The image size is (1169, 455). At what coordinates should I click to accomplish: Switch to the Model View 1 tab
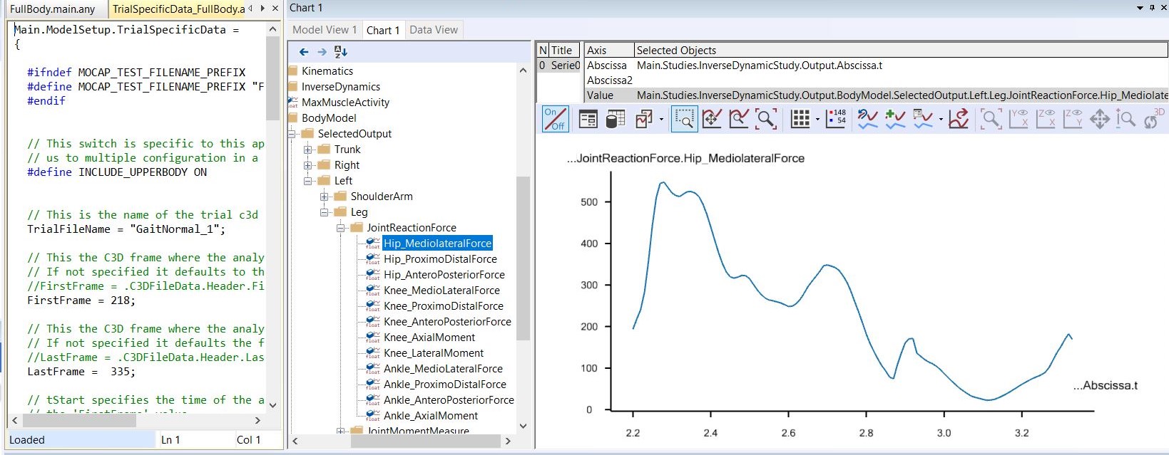pyautogui.click(x=325, y=30)
